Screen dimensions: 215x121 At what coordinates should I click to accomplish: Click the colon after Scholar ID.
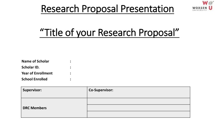tap(70, 67)
